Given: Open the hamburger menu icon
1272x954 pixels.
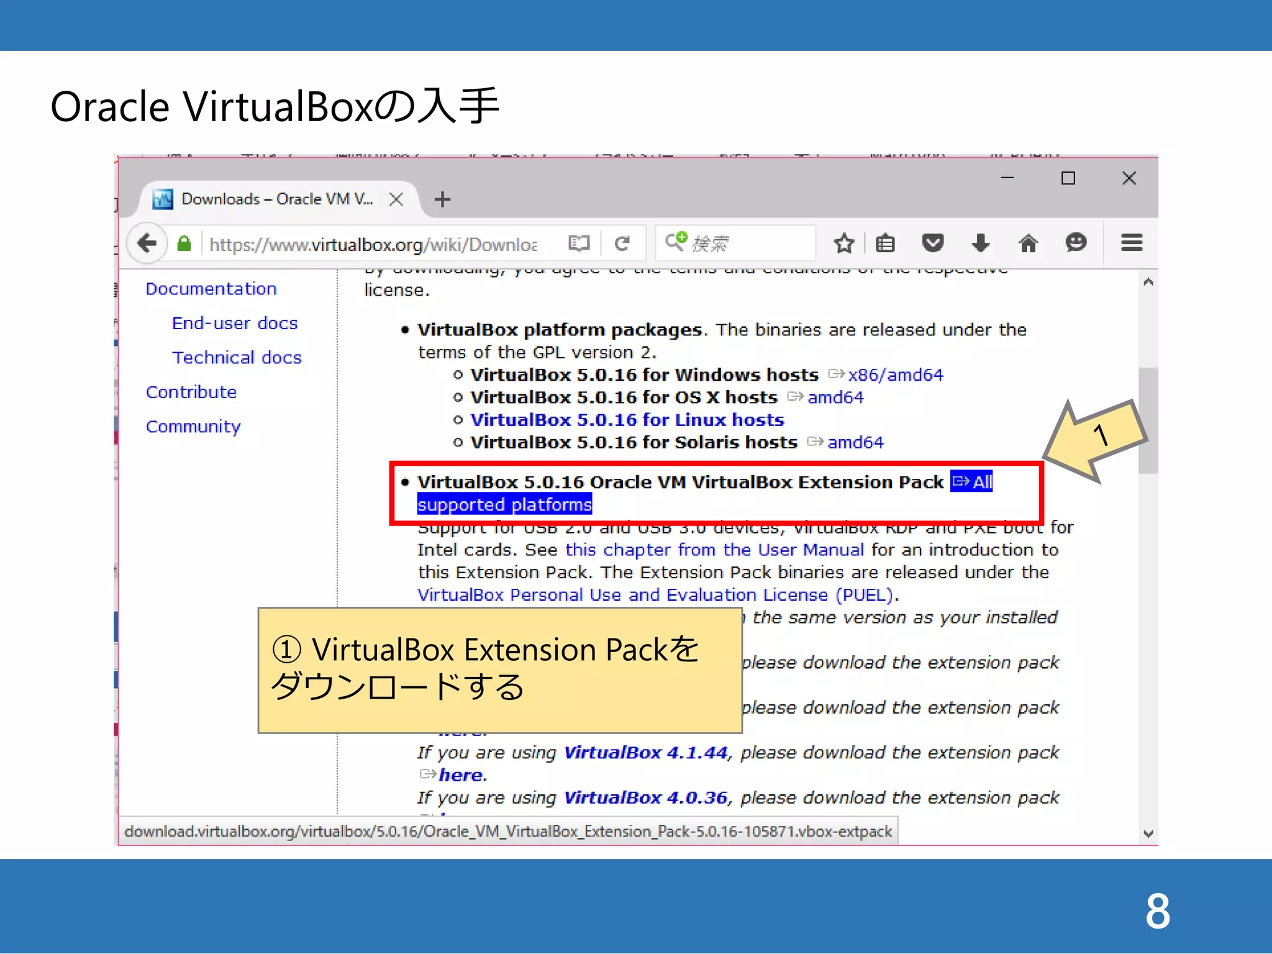Looking at the screenshot, I should (x=1132, y=242).
